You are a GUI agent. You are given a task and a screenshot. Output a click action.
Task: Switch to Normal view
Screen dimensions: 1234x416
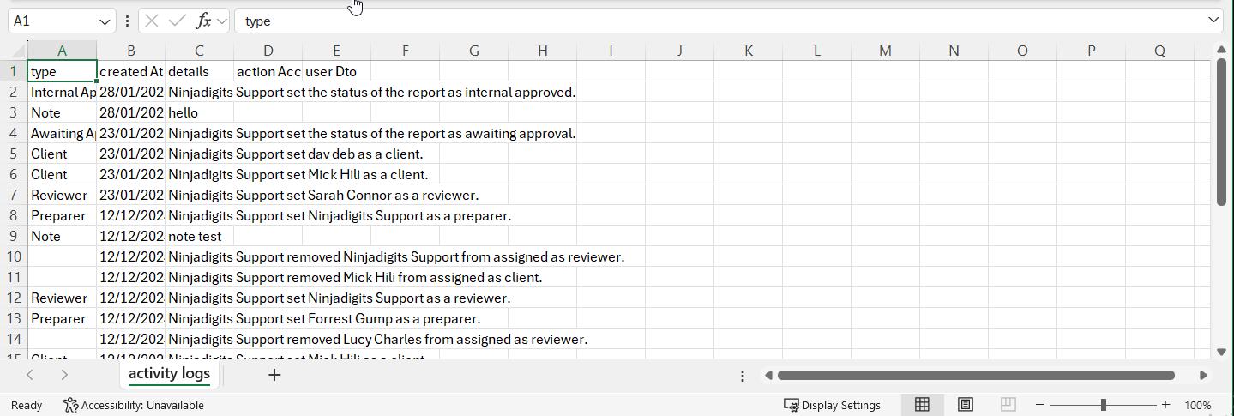click(922, 405)
